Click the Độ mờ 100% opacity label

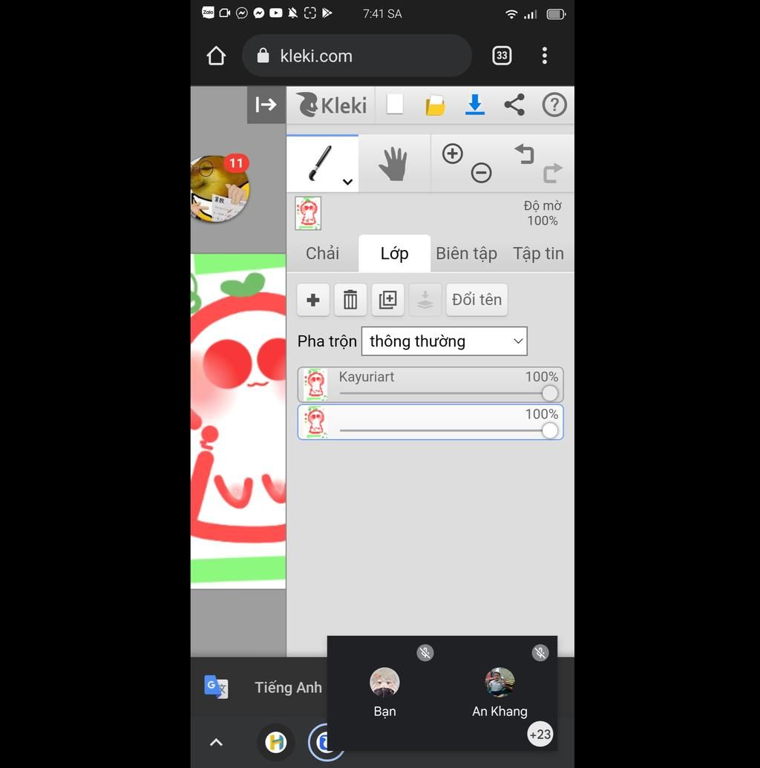click(542, 213)
